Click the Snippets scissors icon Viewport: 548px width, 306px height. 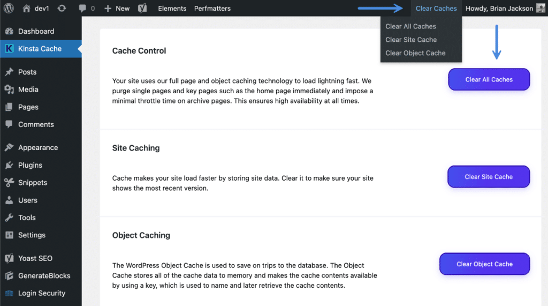point(9,182)
